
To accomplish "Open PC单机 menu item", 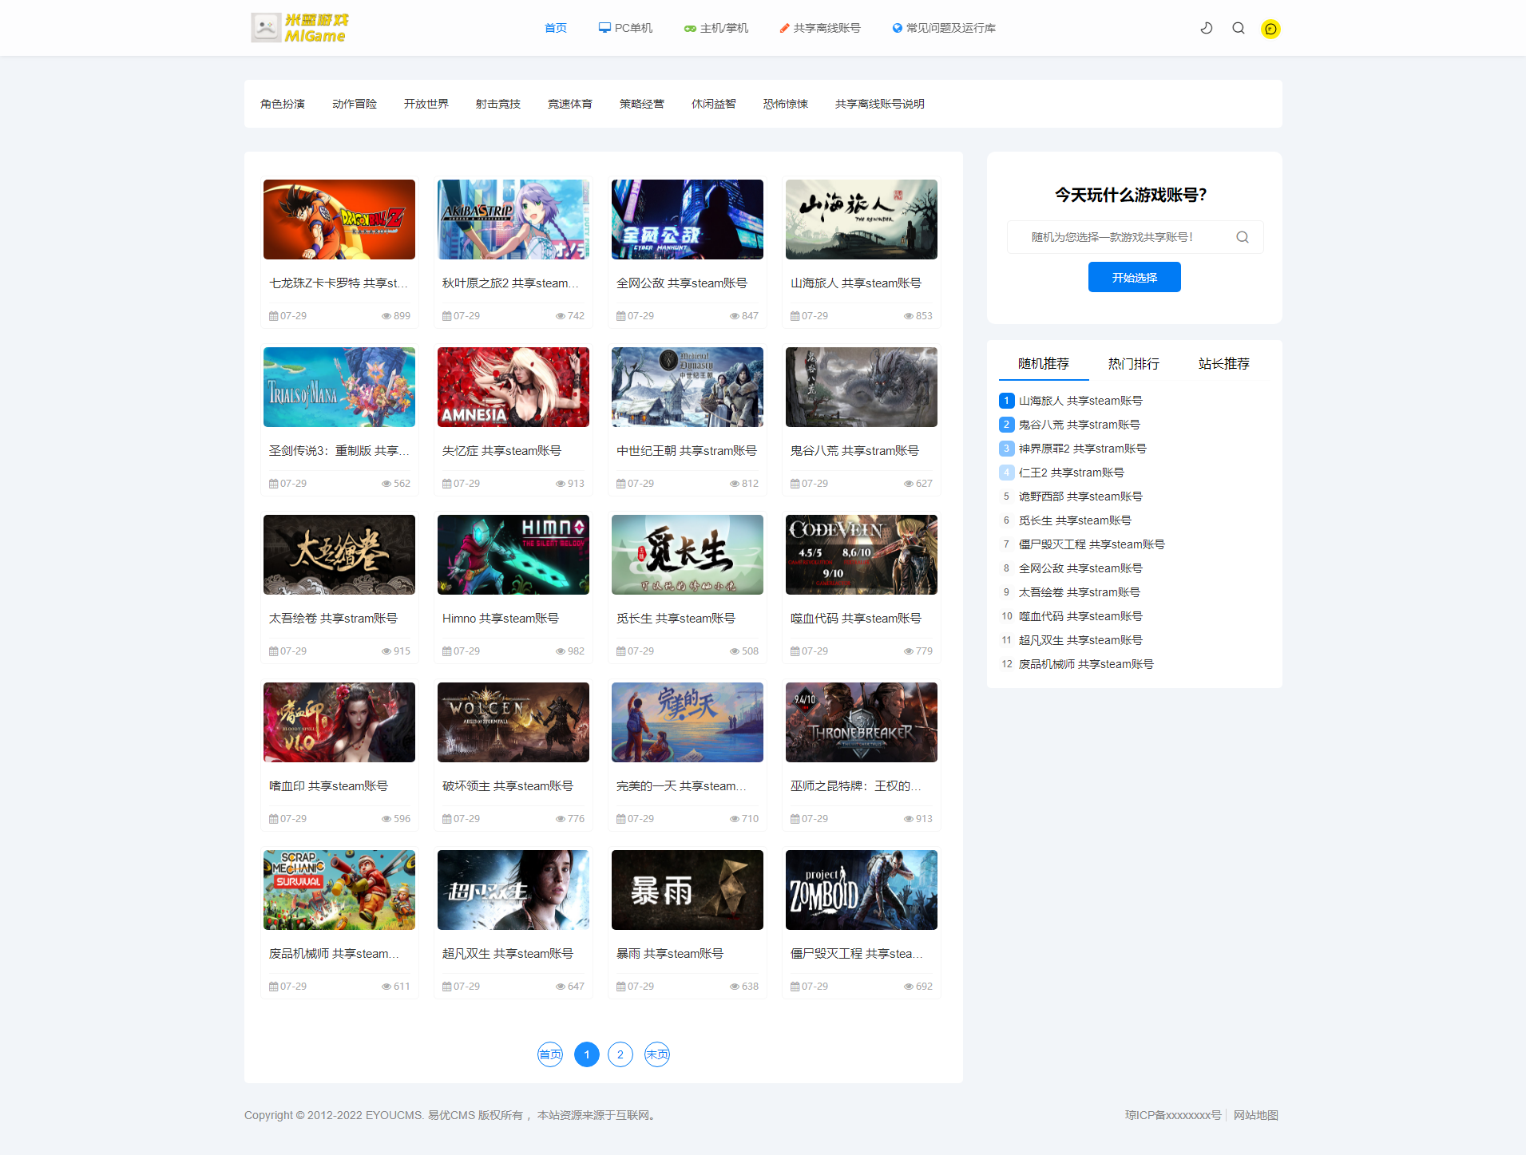I will point(625,28).
